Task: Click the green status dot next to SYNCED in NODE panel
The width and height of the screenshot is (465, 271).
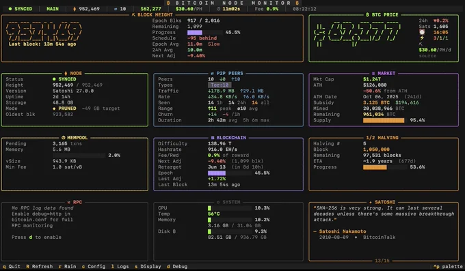Action: tap(54, 79)
